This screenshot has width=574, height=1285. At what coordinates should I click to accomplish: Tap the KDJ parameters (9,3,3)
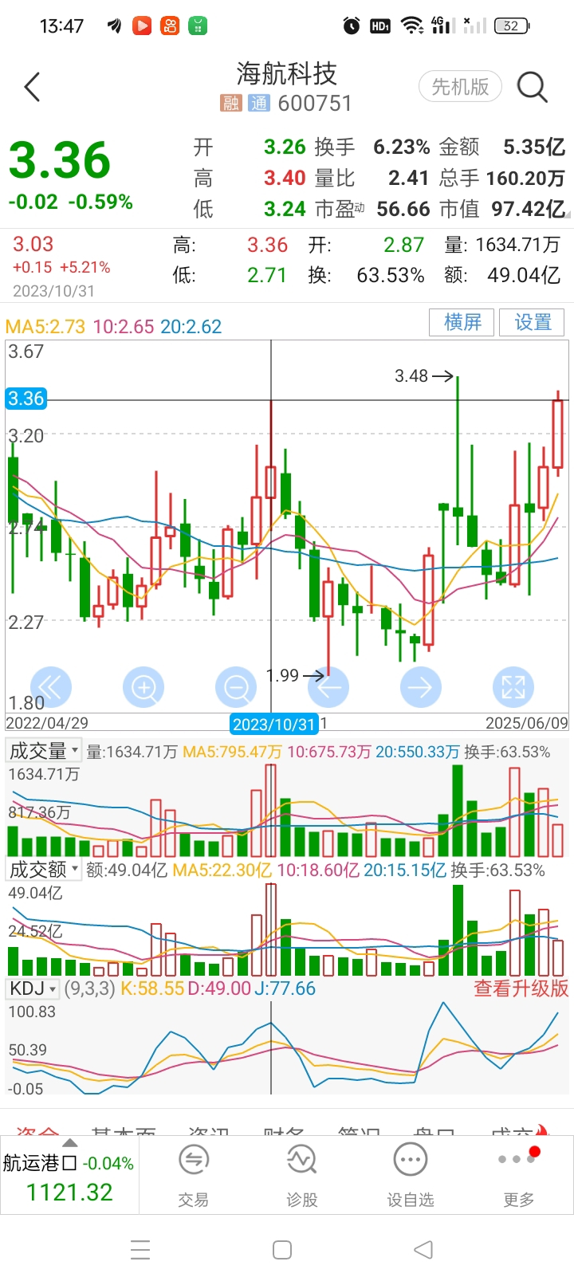(89, 988)
